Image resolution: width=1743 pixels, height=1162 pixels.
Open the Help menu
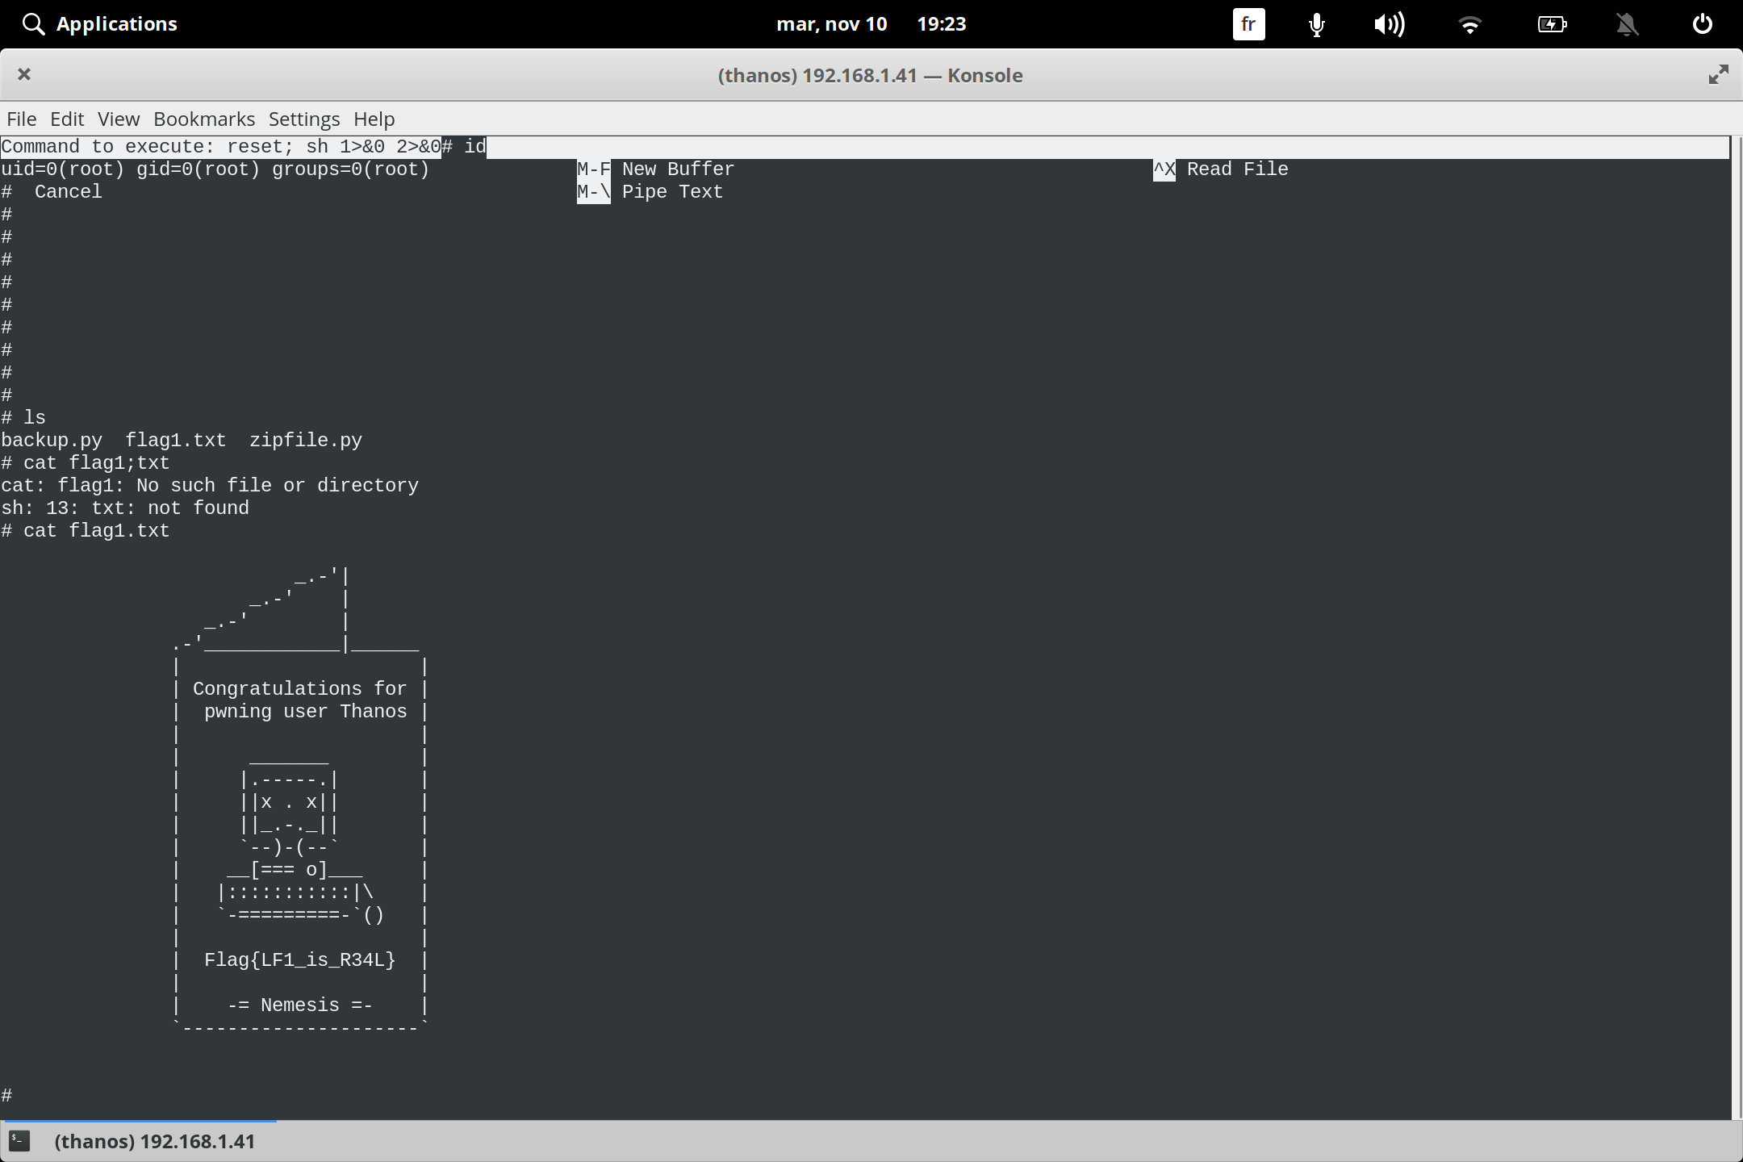pos(373,119)
